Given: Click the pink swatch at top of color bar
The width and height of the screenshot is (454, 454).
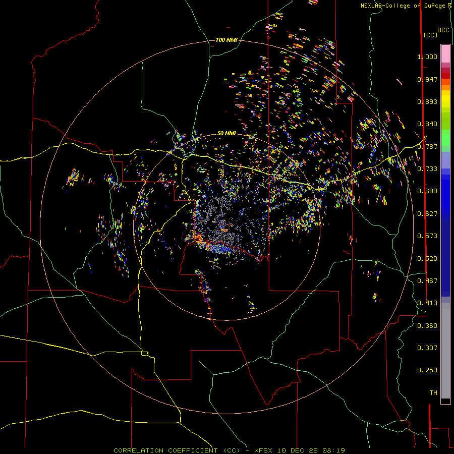Looking at the screenshot, I should (x=445, y=53).
